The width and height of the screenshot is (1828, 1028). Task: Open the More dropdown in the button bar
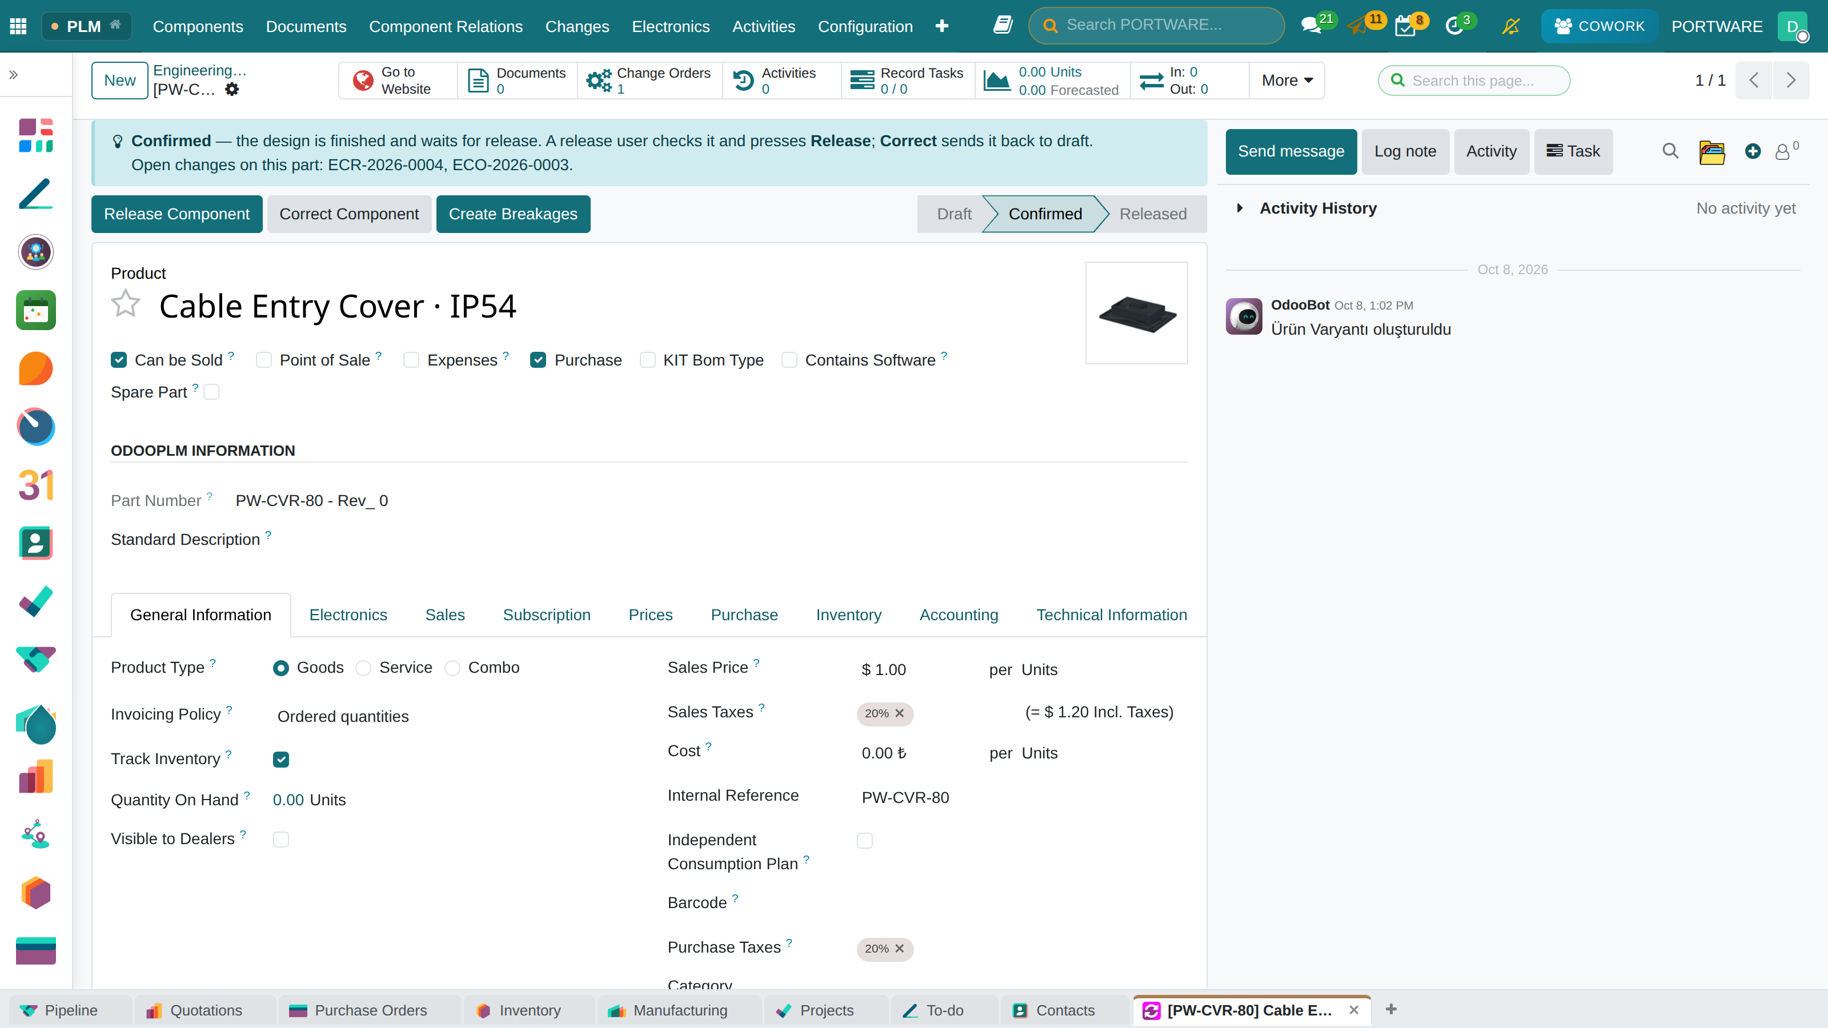click(x=1286, y=80)
